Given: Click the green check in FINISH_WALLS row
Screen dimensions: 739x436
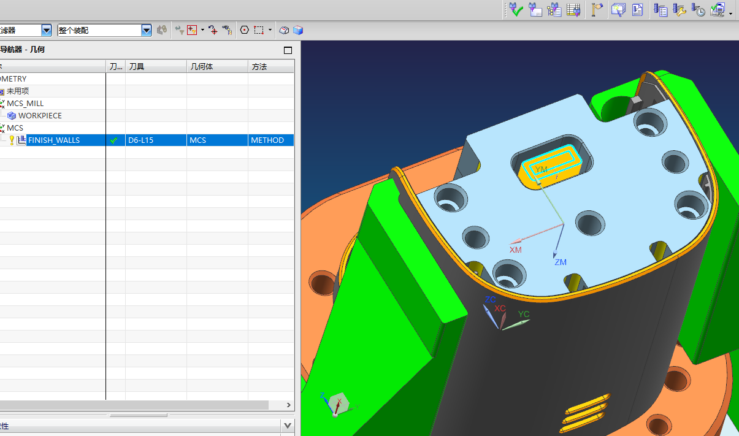Looking at the screenshot, I should click(113, 140).
